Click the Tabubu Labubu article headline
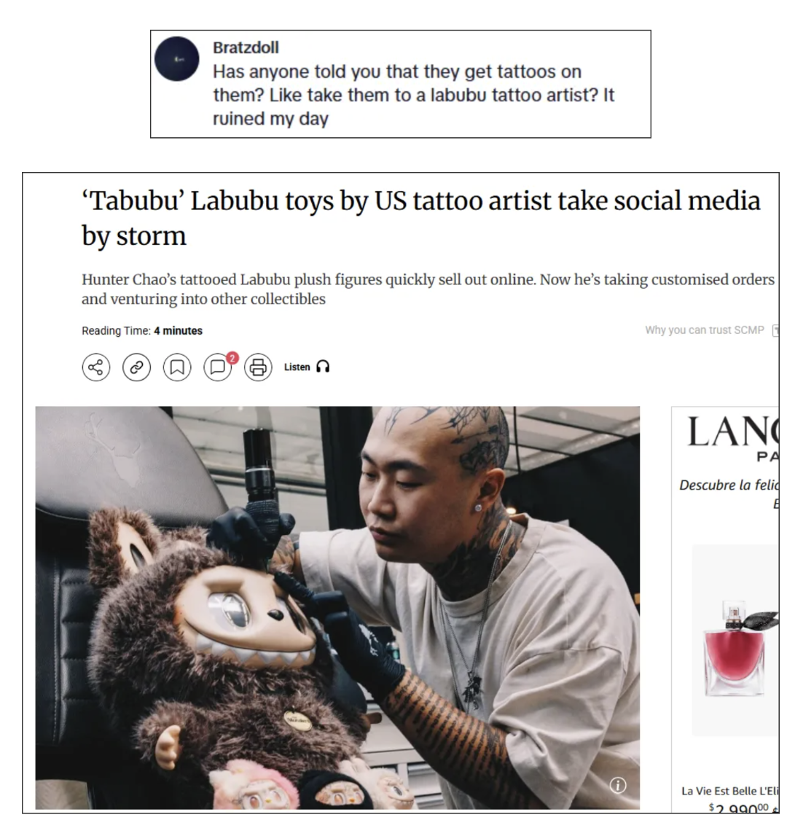 pos(421,218)
